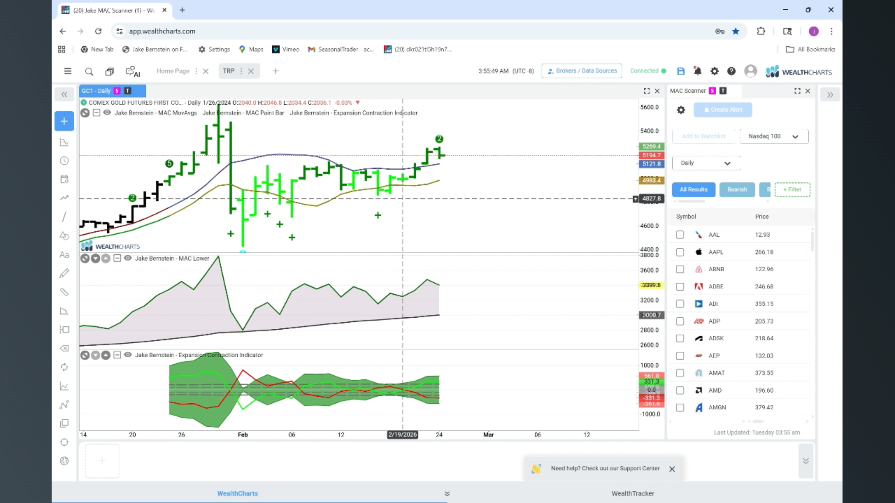The height and width of the screenshot is (503, 895).
Task: Open the Daily timeframe dropdown
Action: (706, 163)
